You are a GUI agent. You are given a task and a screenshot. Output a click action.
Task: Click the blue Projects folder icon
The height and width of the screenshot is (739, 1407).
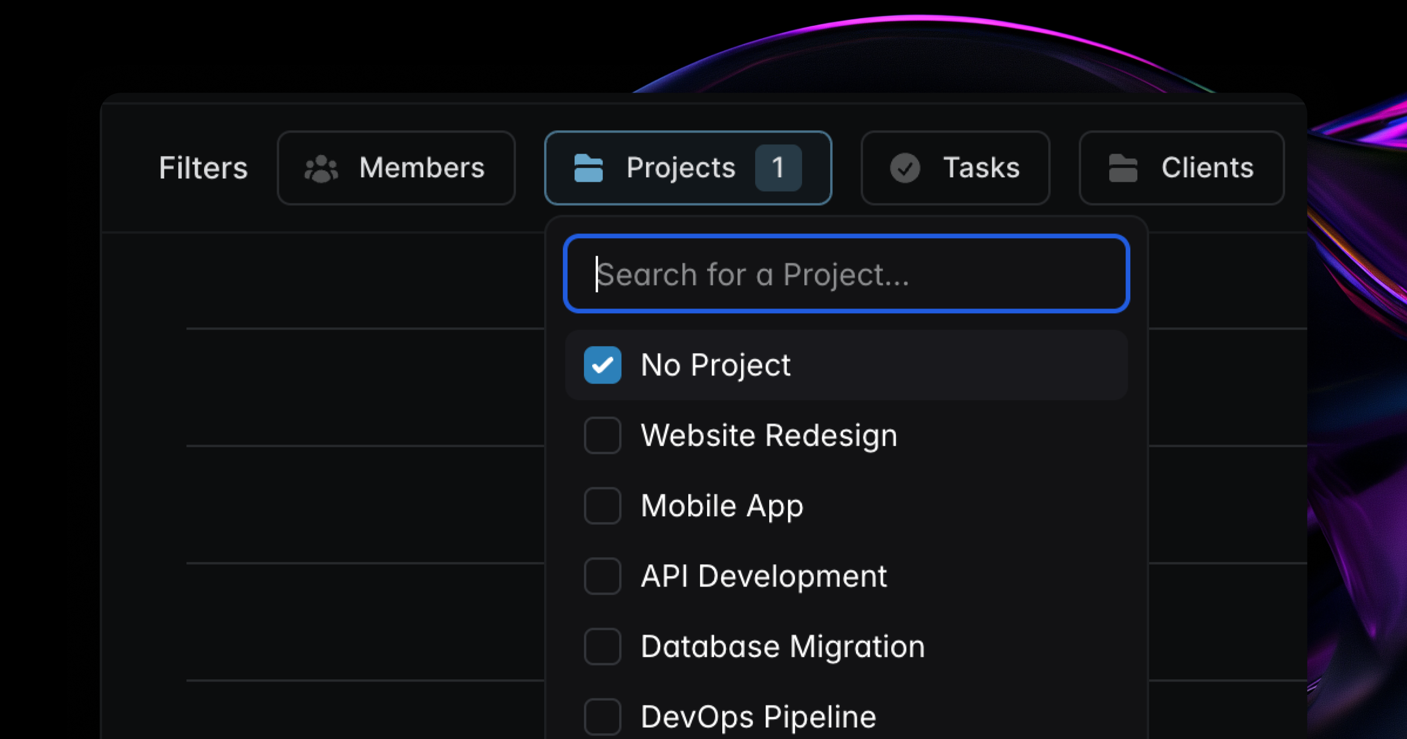coord(588,168)
